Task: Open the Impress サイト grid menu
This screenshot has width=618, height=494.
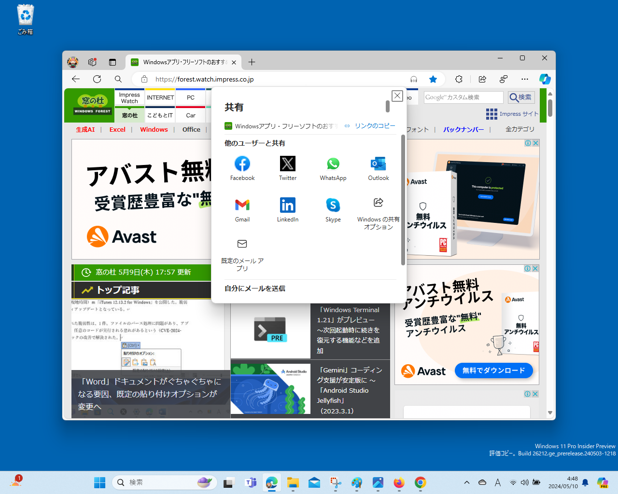Action: pos(492,114)
